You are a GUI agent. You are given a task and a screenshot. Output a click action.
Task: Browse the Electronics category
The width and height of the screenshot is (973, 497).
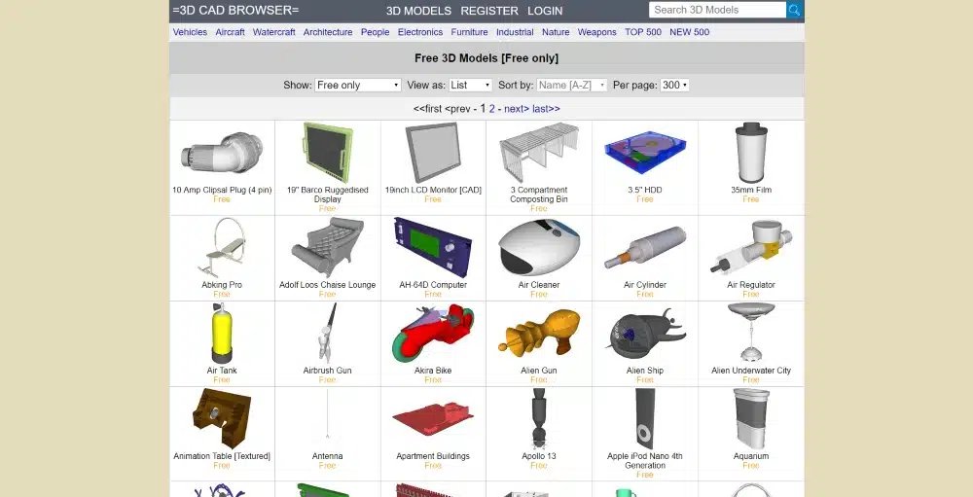point(420,32)
